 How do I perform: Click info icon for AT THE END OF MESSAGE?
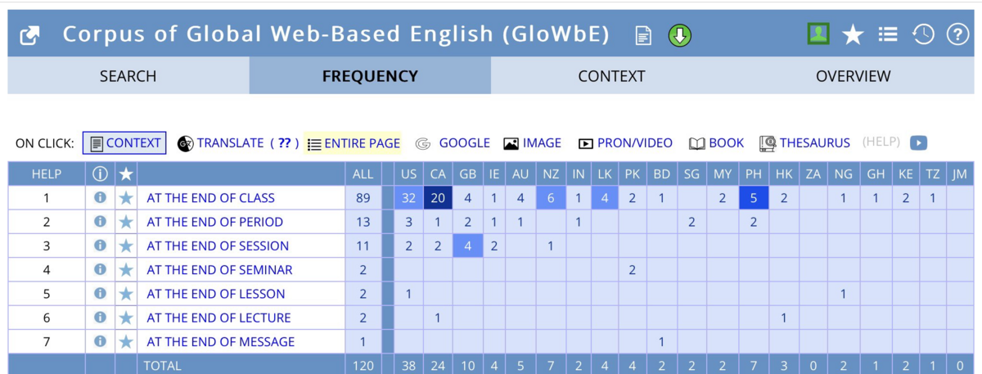(100, 341)
